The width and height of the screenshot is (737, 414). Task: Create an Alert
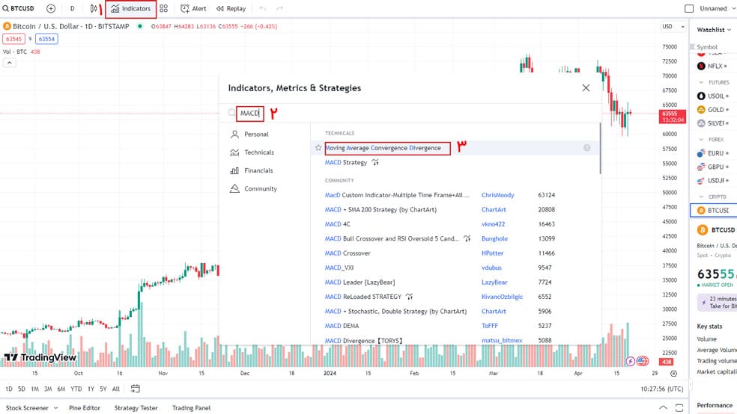(193, 8)
